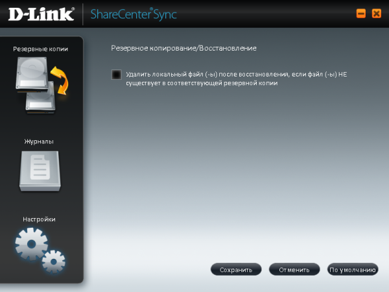
Task: Minimize the ShareCenter Sync window
Action: coord(361,14)
